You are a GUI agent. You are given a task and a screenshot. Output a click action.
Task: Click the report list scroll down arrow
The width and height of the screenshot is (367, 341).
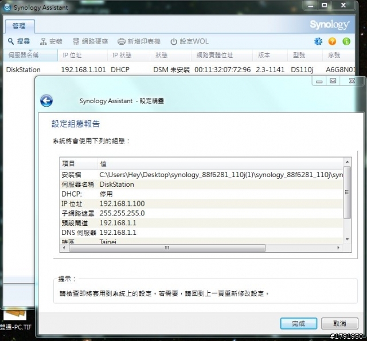[x=347, y=239]
